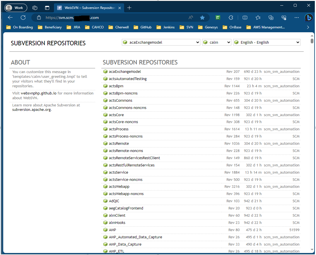
Task: Open the vertical tabs actions icon
Action: pos(47,8)
